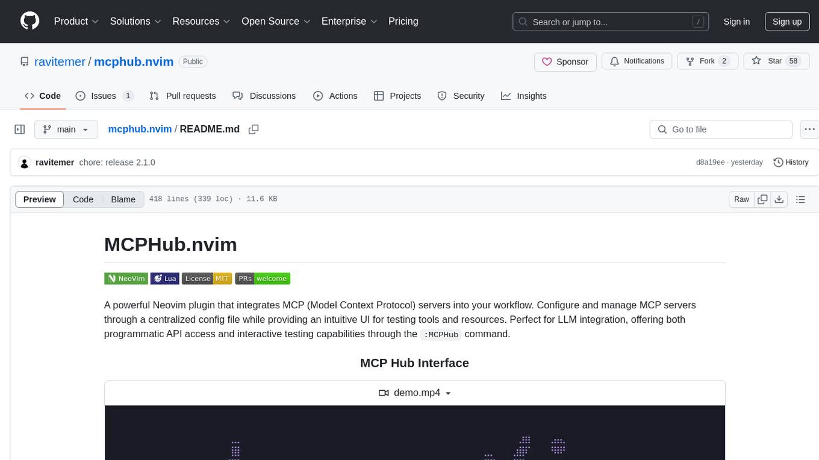Screen dimensions: 819x460
Task: Copy the raw file contents
Action: [763, 199]
